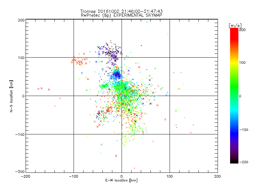Click the x-axis tick label '-200'
The width and height of the screenshot is (256, 192).
pos(26,176)
